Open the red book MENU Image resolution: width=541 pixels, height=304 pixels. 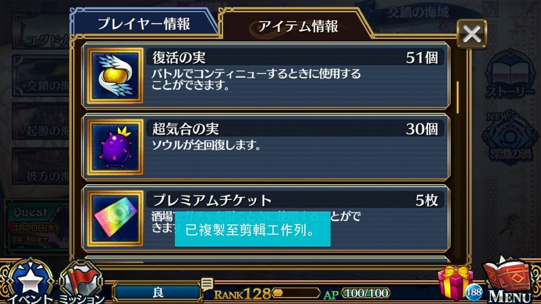pos(510,281)
